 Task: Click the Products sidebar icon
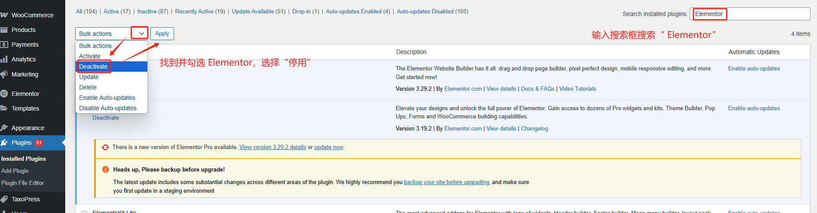point(4,30)
